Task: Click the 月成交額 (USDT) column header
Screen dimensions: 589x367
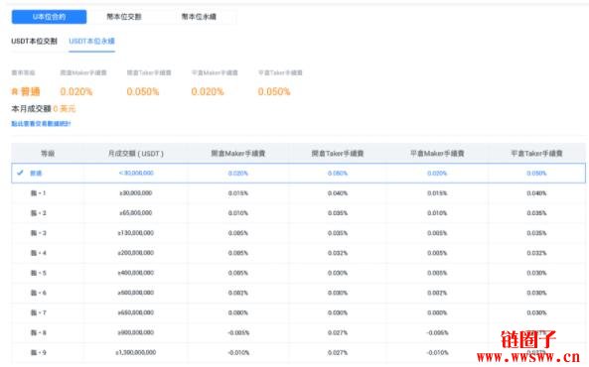Action: tap(136, 154)
